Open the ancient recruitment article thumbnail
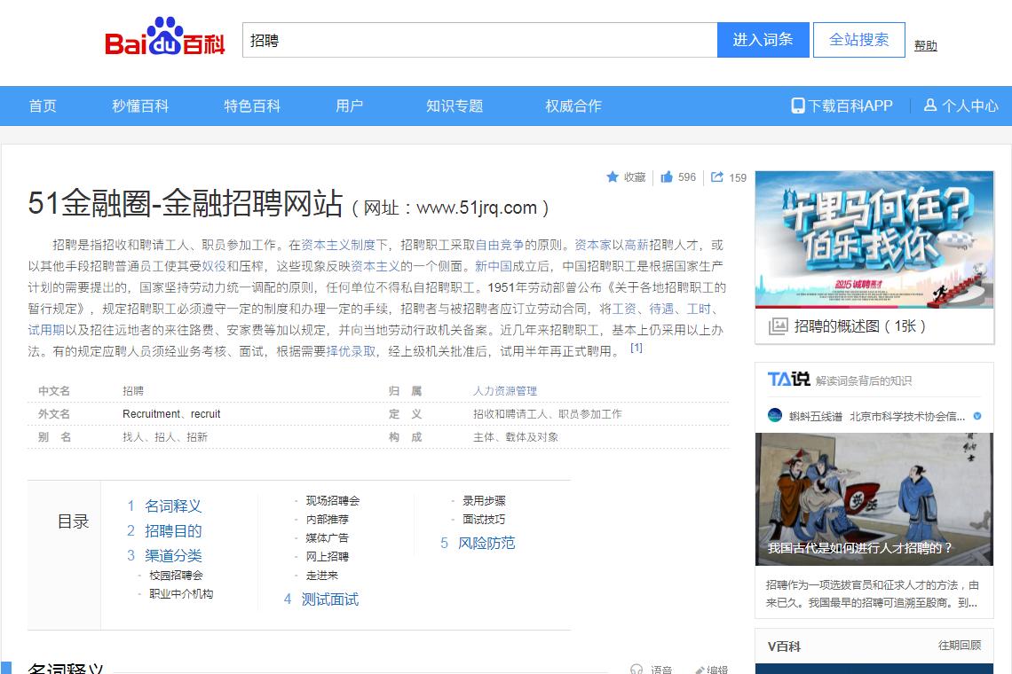This screenshot has height=674, width=1012. [874, 498]
